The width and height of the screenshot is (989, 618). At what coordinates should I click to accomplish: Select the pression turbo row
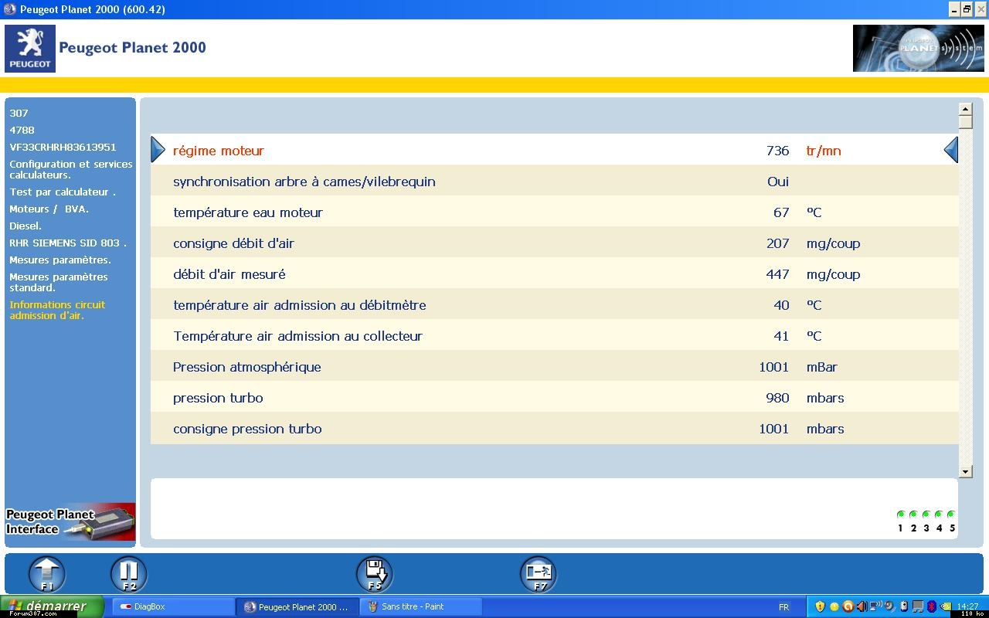554,397
